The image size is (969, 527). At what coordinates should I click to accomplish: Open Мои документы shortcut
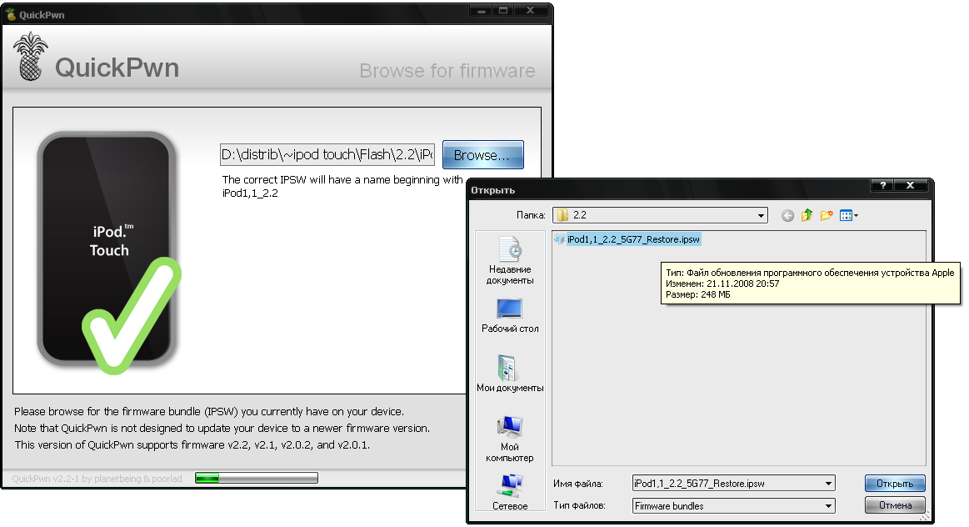pos(509,373)
